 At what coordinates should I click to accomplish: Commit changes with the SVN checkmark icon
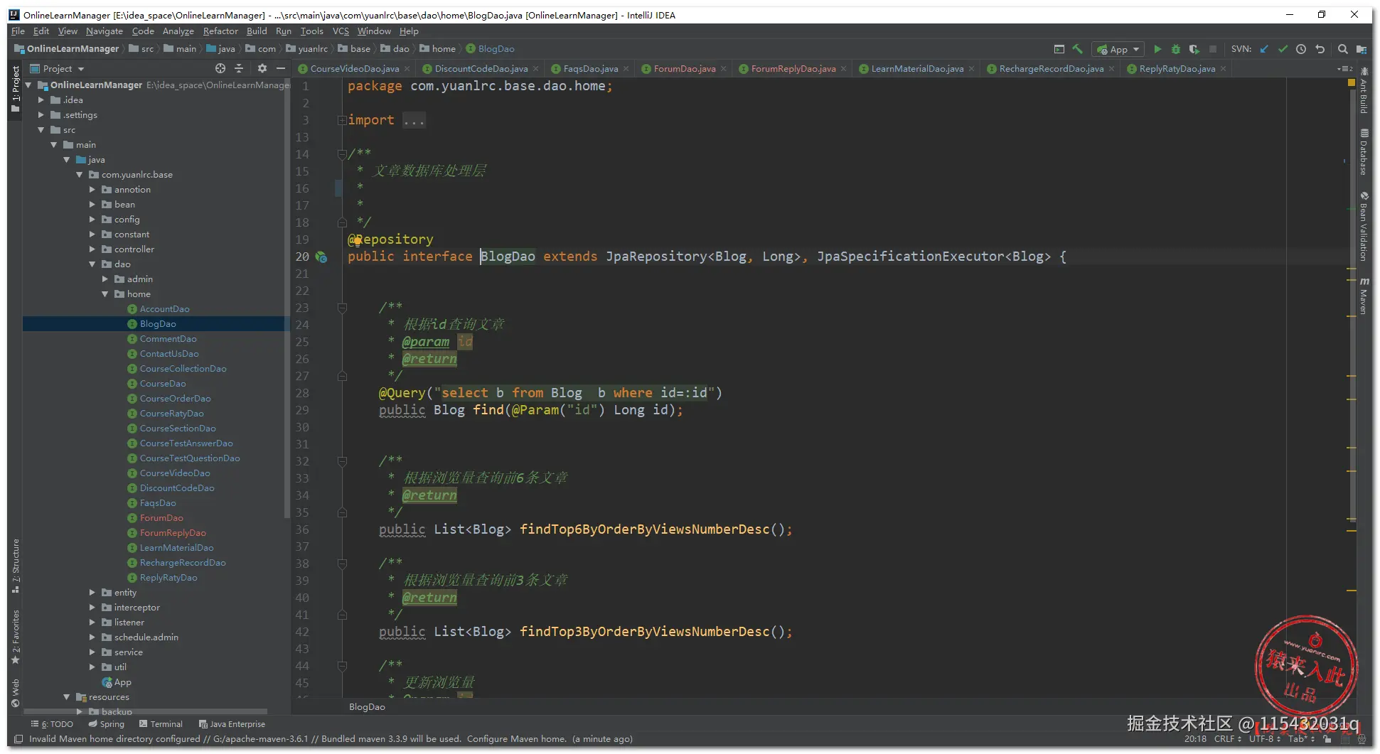[1283, 49]
